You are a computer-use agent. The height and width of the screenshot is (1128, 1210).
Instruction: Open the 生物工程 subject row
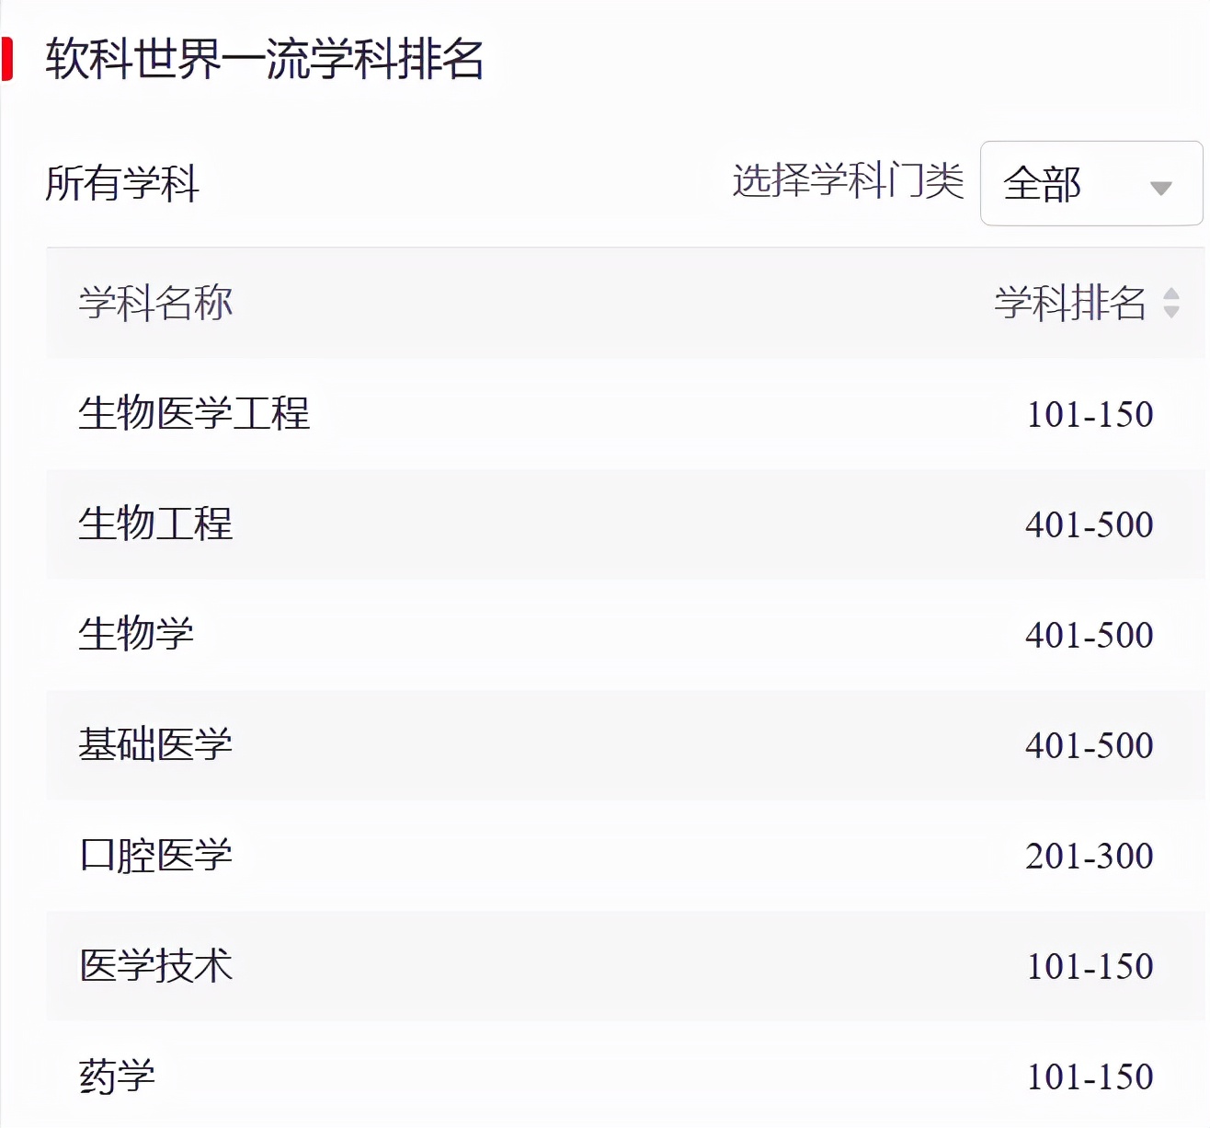(154, 524)
